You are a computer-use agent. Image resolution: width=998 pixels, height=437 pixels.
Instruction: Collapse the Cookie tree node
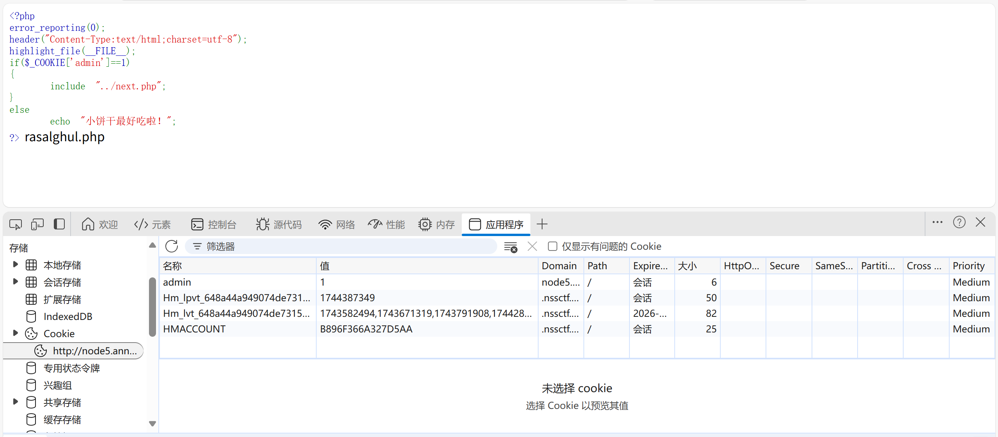pyautogui.click(x=15, y=333)
